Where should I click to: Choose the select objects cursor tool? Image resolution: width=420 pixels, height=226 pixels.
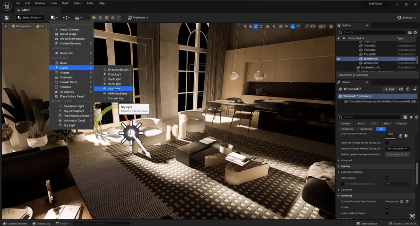[245, 26]
